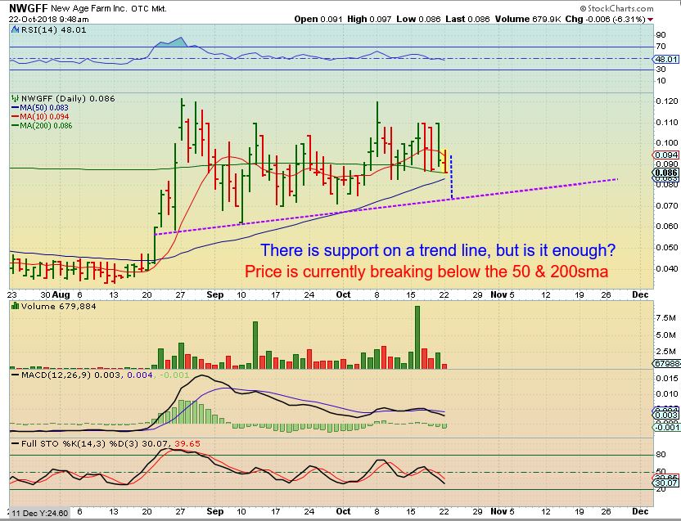Click the Open 0.091 value
Screen dimensions: 681x521
318,20
